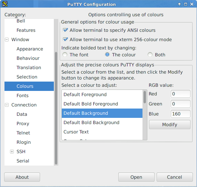
Task: Open the Fonts settings page
Action: tap(22, 95)
